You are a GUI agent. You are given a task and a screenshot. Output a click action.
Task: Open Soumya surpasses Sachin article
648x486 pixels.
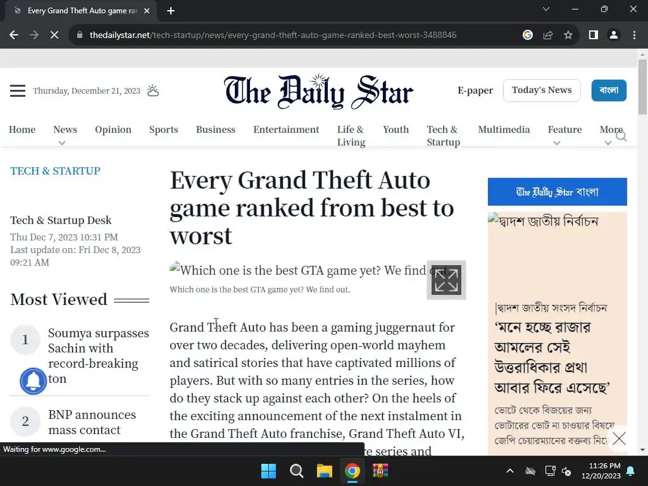click(98, 356)
